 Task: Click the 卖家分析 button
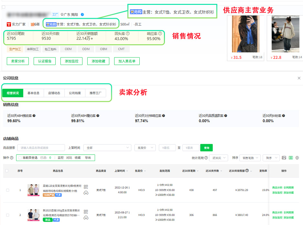pos(18,61)
